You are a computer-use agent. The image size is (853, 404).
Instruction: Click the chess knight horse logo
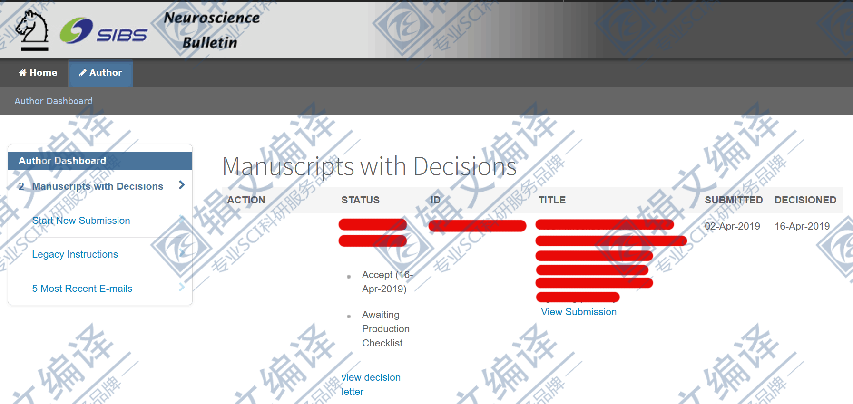pyautogui.click(x=32, y=29)
